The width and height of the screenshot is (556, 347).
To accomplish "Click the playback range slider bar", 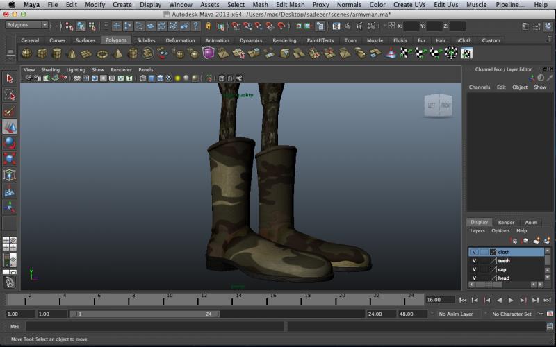I will tap(146, 314).
